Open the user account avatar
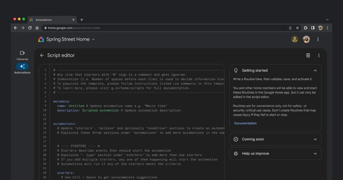 pyautogui.click(x=306, y=39)
